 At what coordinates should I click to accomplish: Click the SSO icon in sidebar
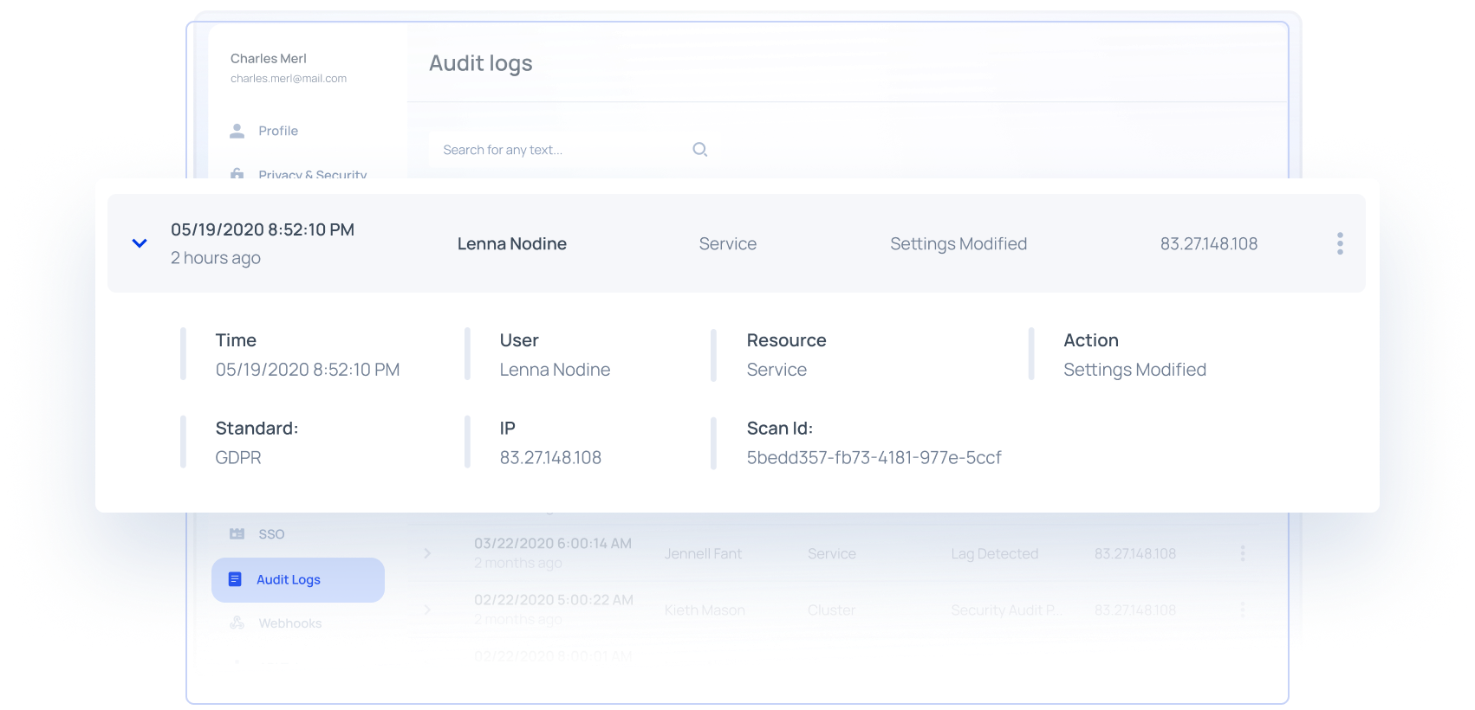(x=237, y=534)
